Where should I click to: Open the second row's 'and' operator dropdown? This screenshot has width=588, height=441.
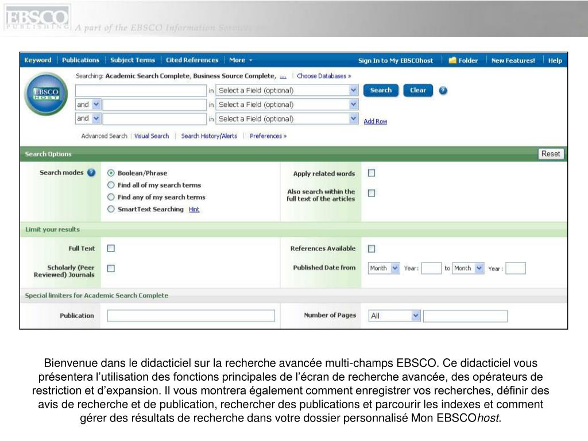coord(88,105)
